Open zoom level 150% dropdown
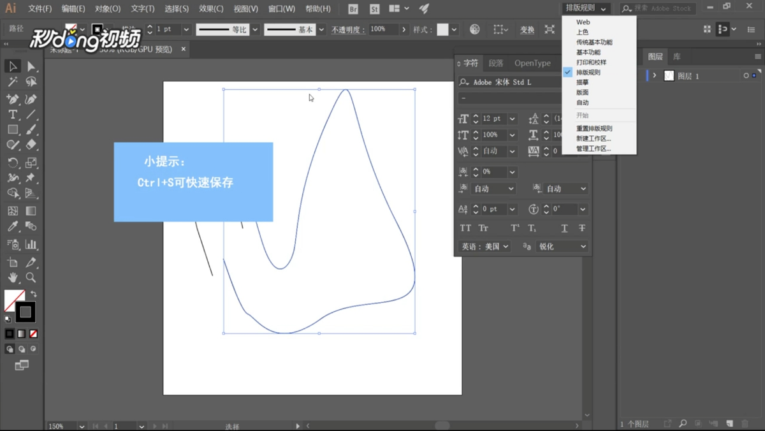 click(x=82, y=426)
